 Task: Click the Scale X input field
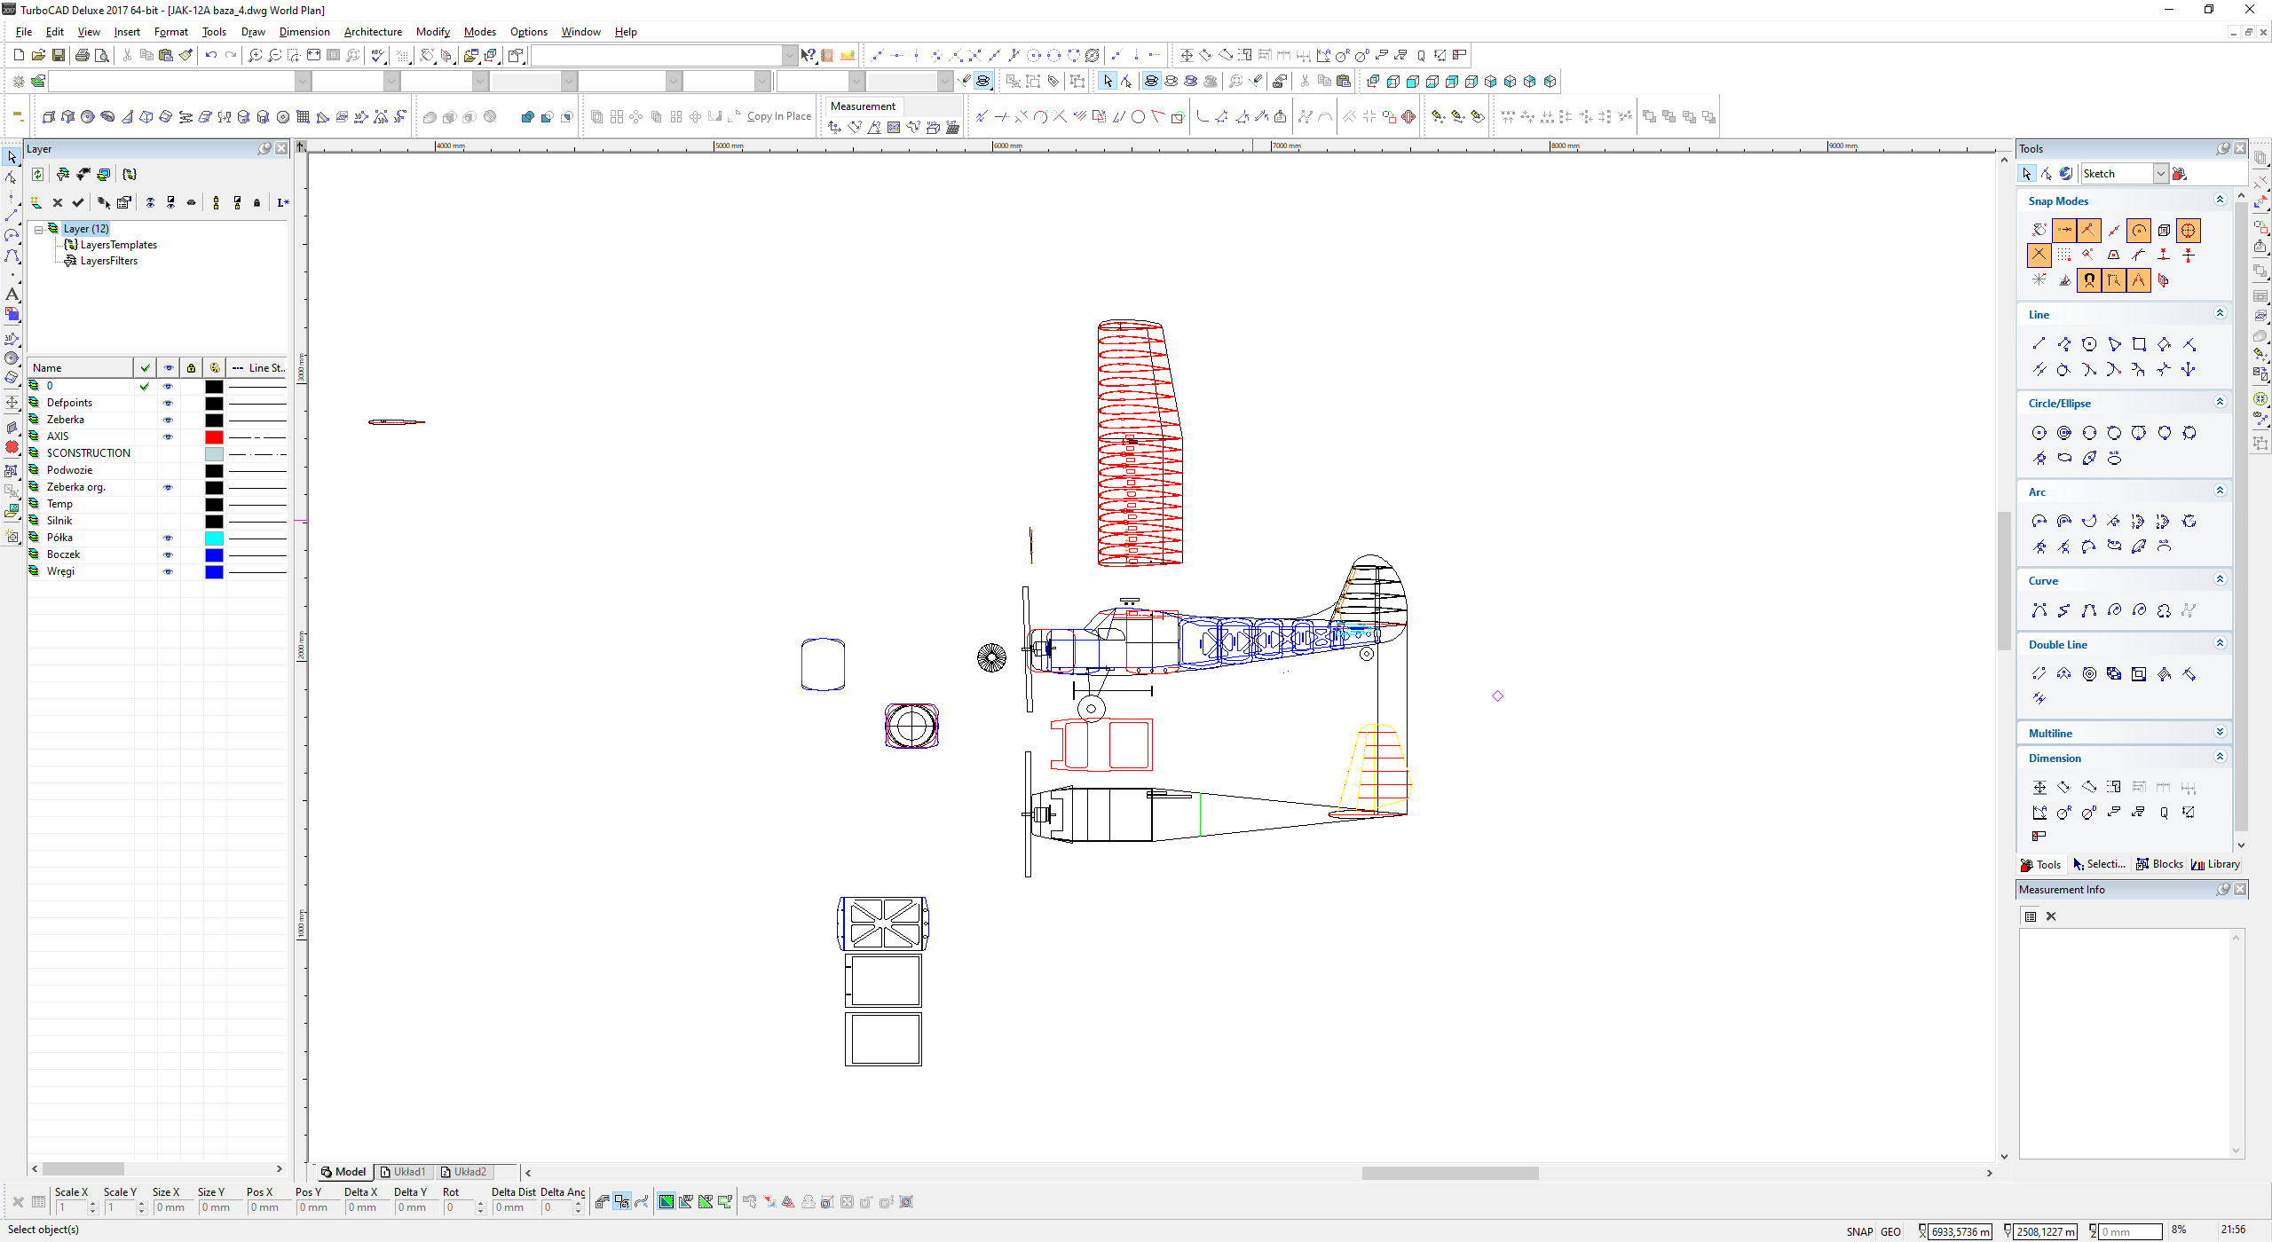[x=71, y=1207]
